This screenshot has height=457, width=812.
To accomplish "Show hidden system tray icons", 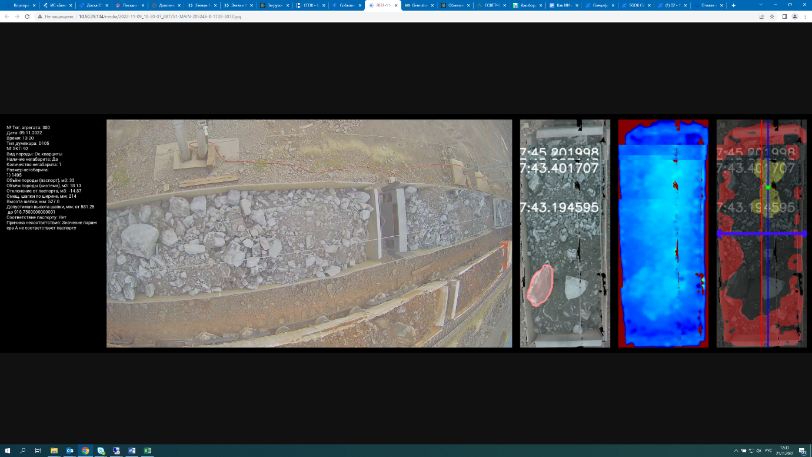I will click(x=736, y=451).
